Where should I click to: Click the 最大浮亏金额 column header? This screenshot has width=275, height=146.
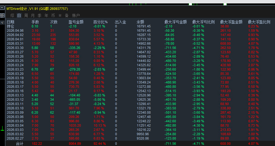click(x=175, y=22)
